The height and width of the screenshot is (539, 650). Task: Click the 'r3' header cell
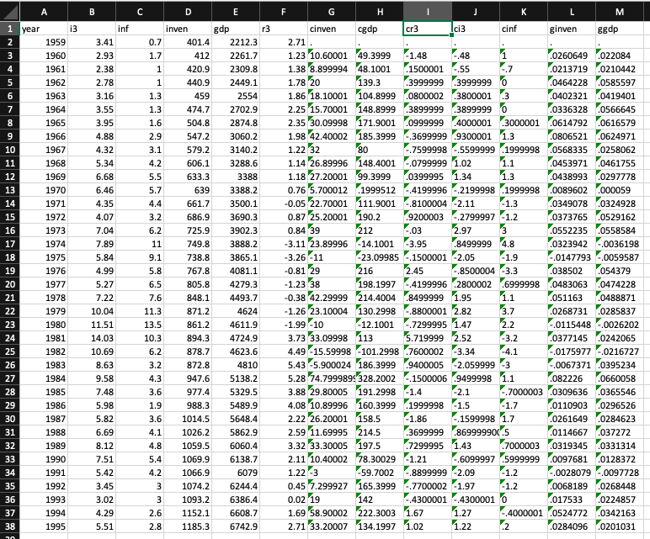click(284, 29)
